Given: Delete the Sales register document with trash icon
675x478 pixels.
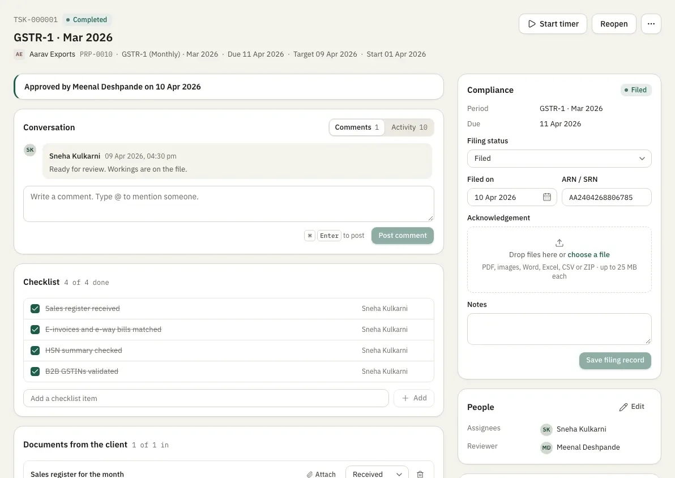Looking at the screenshot, I should click(x=420, y=474).
